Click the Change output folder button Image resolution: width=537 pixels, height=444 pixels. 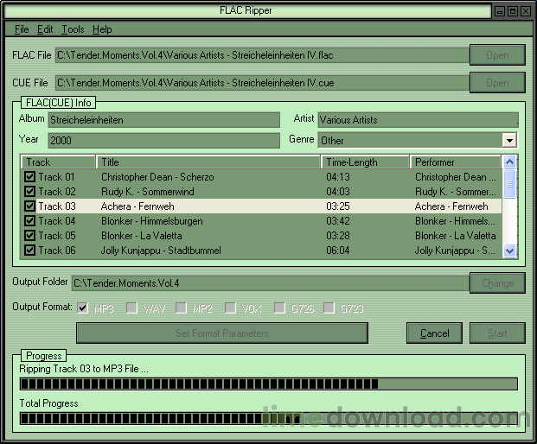[x=497, y=282]
